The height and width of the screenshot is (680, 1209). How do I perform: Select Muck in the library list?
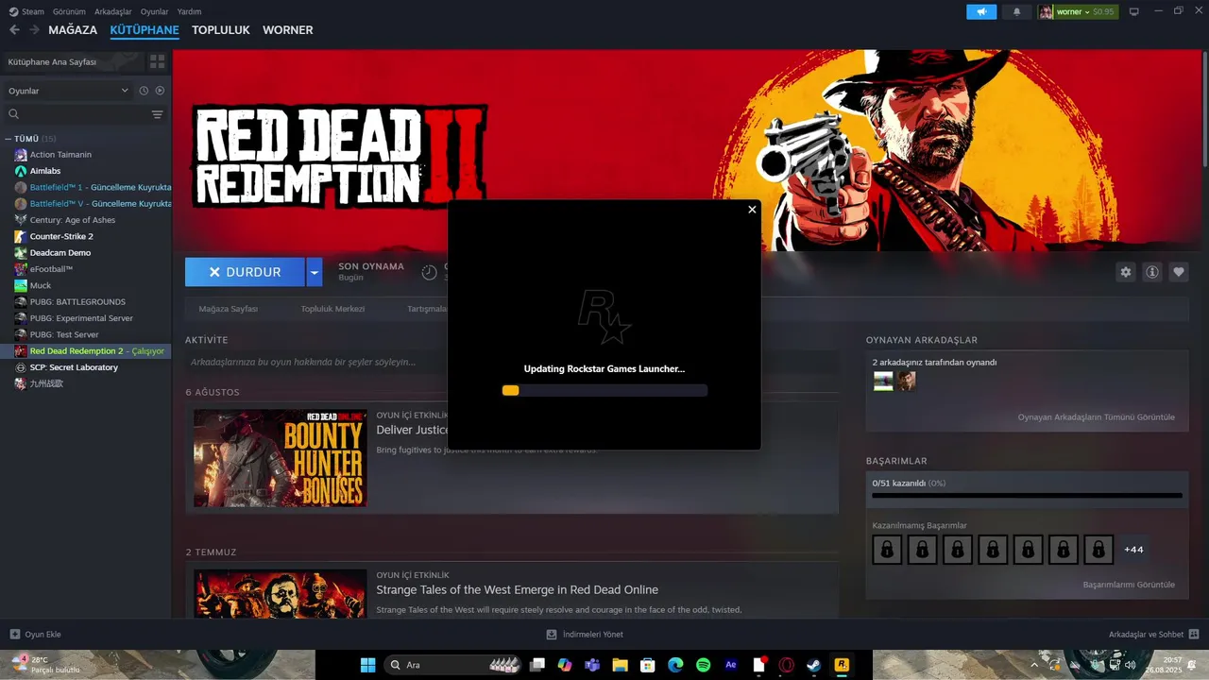[41, 285]
